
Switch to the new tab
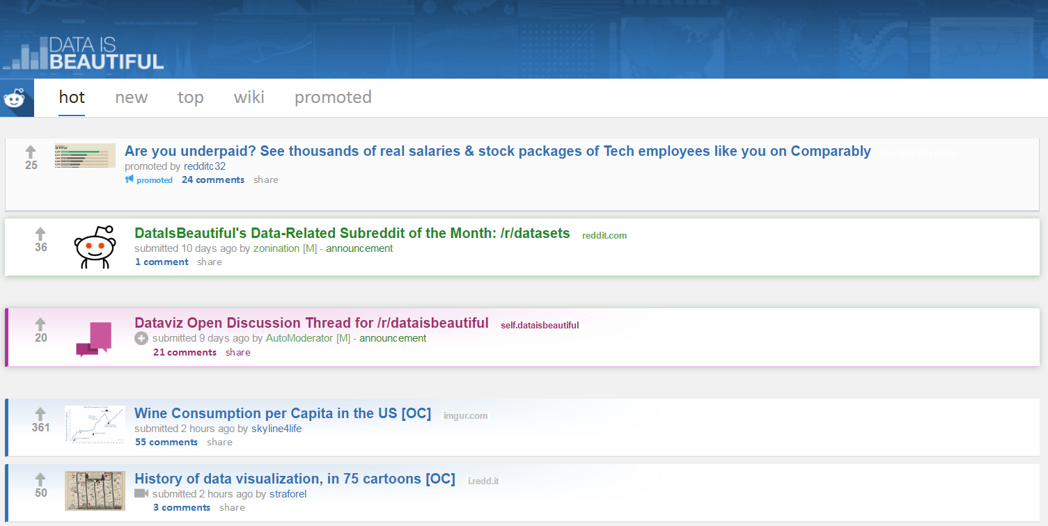pyautogui.click(x=131, y=97)
